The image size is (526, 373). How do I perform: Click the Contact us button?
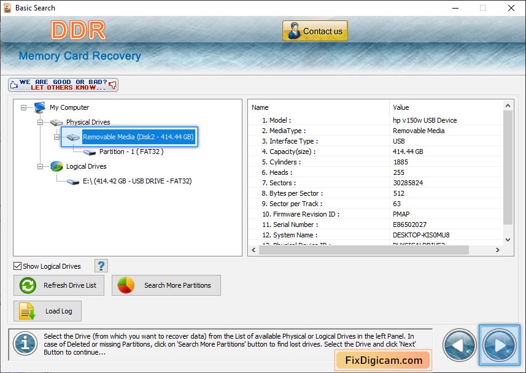pyautogui.click(x=315, y=31)
